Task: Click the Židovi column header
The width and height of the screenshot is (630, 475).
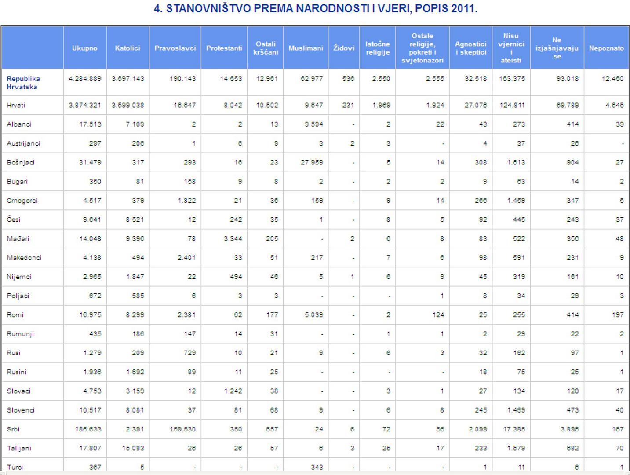Action: click(344, 48)
